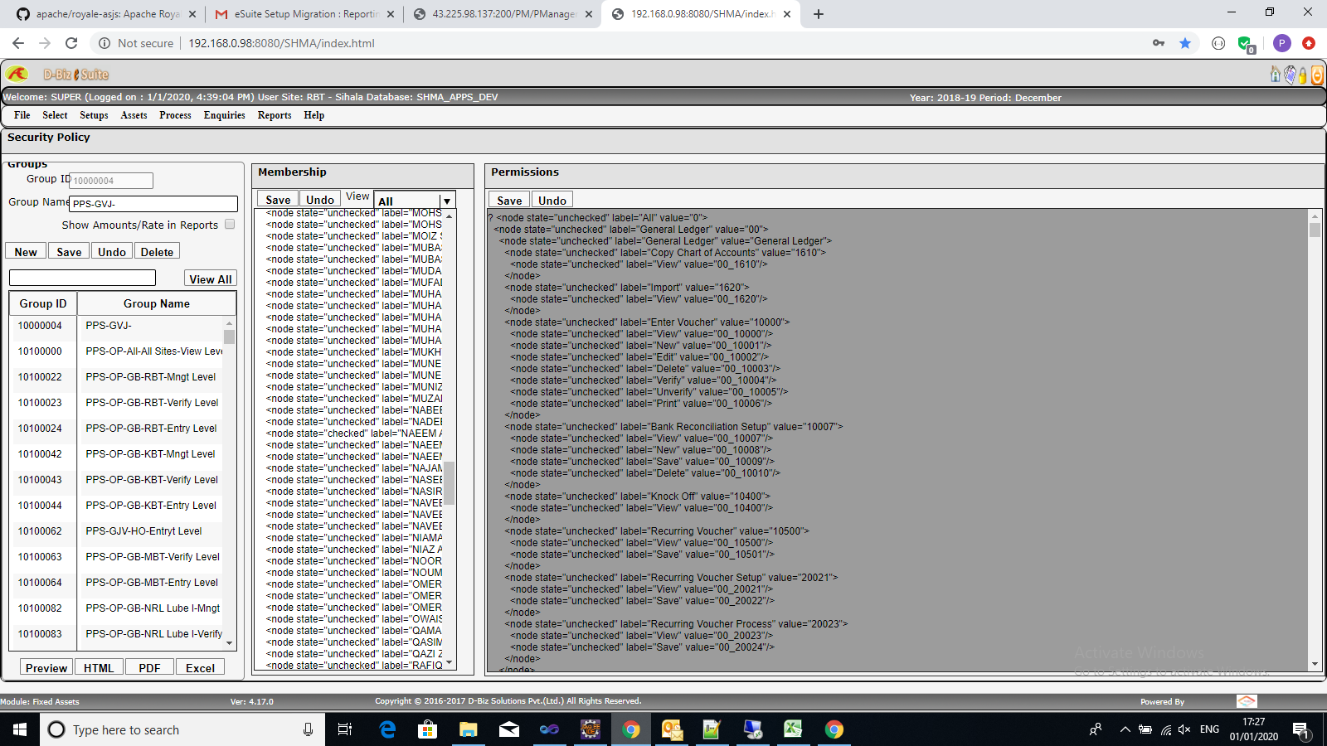The width and height of the screenshot is (1327, 746).
Task: Launch Excel from the taskbar
Action: pyautogui.click(x=794, y=729)
